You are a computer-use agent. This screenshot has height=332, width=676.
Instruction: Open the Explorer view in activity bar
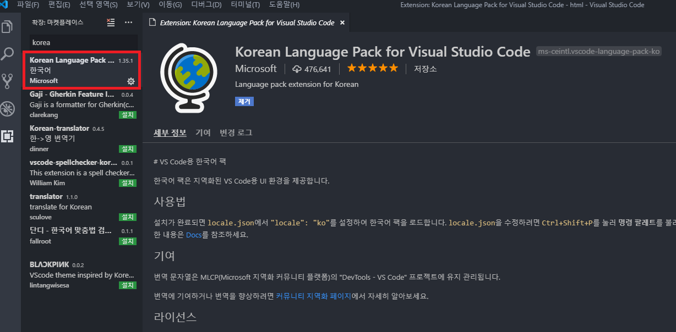click(7, 26)
